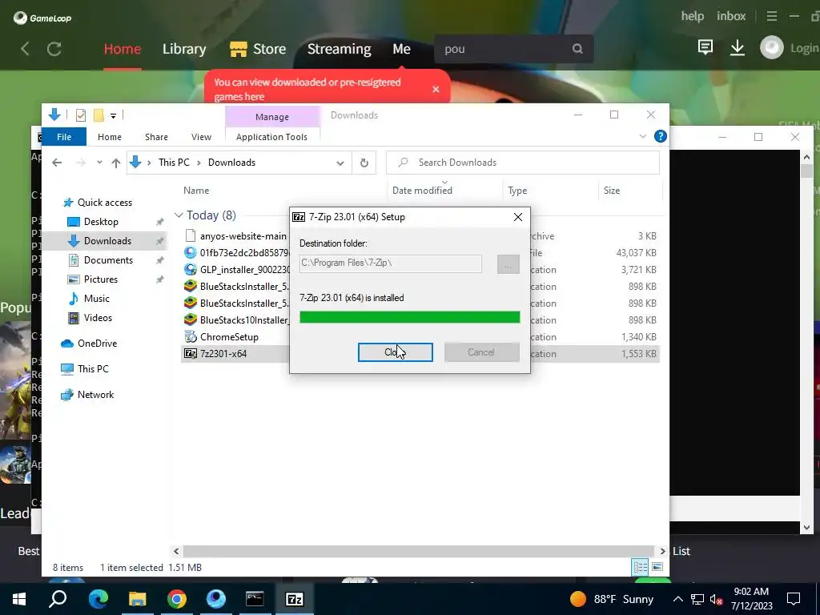820x615 pixels.
Task: Select the BlueStacks10Installer file icon
Action: (191, 320)
